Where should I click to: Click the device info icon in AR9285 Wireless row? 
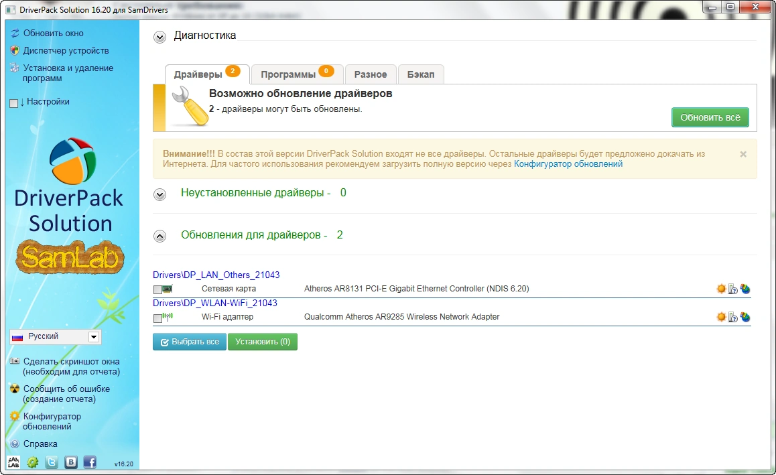tap(733, 317)
